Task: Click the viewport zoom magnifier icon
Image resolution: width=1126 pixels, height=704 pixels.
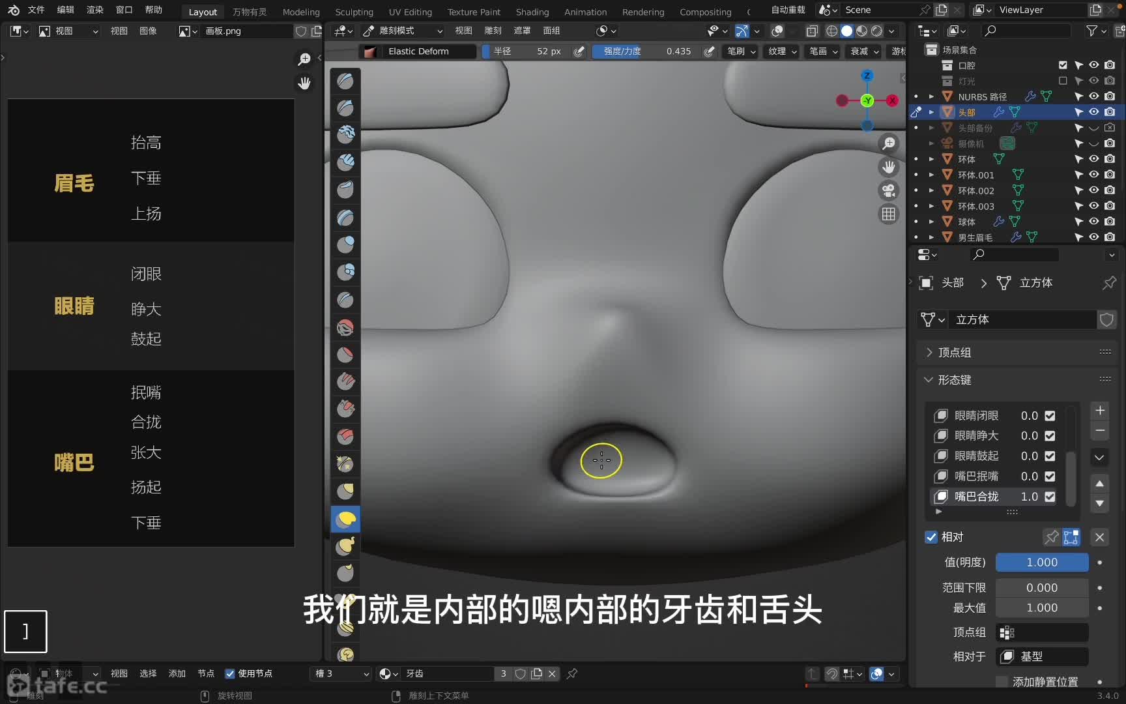Action: coord(889,143)
